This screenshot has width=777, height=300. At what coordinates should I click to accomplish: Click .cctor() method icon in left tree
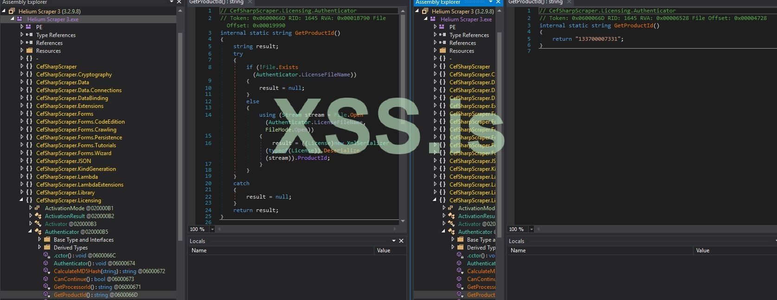tap(46, 255)
